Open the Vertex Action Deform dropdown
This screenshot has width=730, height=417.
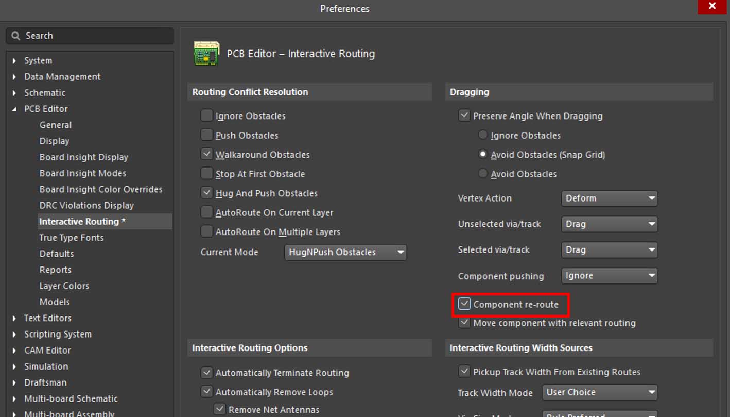pos(609,198)
